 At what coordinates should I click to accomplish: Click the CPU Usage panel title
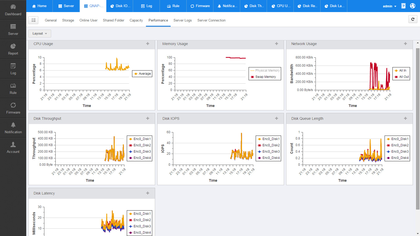(43, 44)
